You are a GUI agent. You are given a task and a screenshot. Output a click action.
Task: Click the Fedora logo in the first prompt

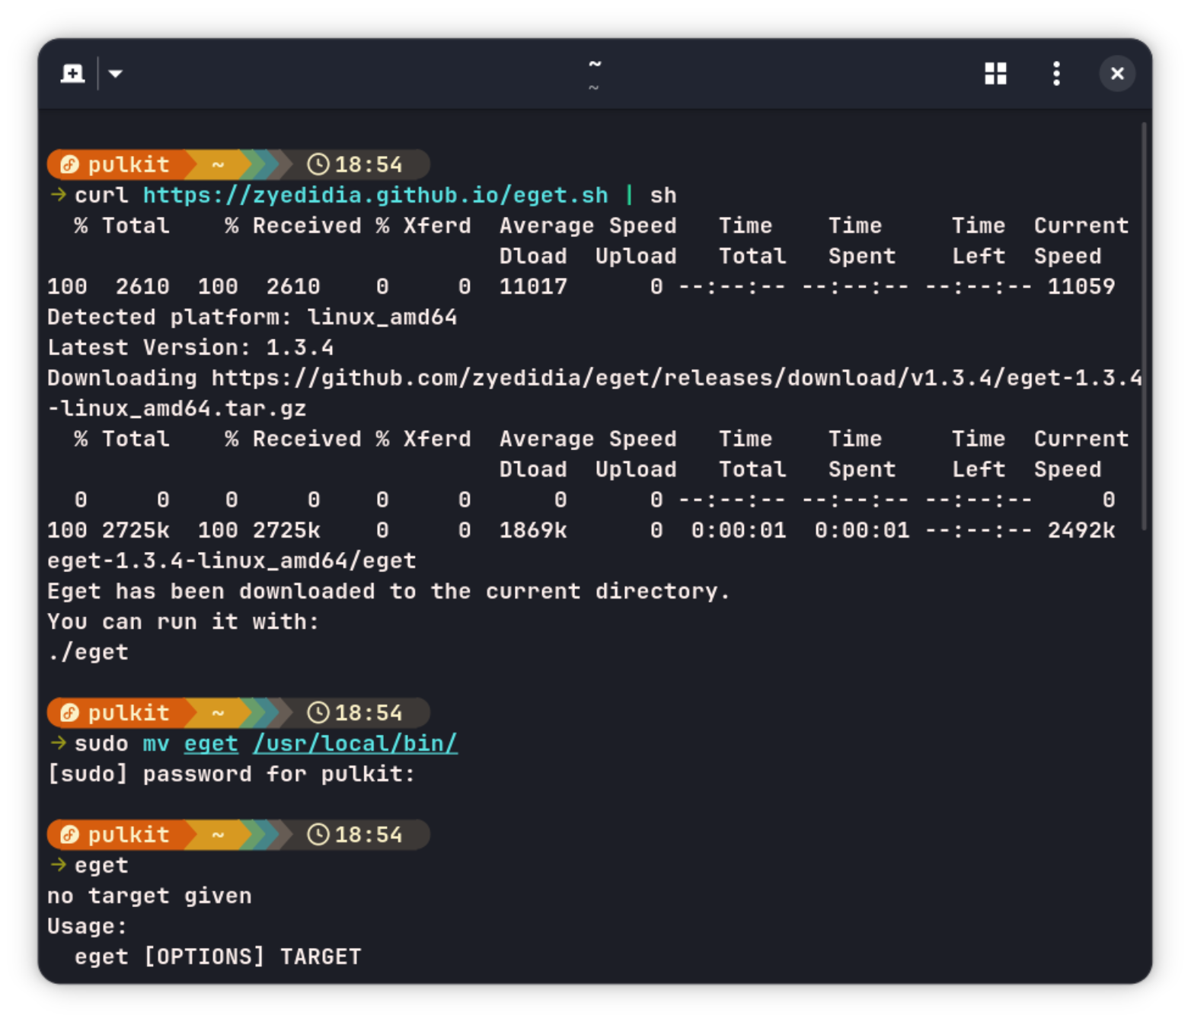coord(70,164)
